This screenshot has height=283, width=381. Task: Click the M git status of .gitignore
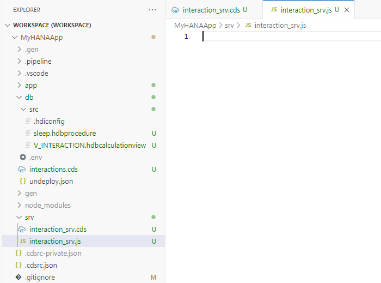coord(153,277)
